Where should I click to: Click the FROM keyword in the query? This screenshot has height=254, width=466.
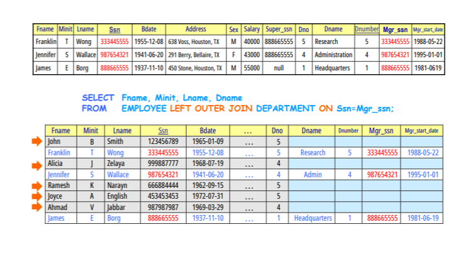(x=94, y=108)
